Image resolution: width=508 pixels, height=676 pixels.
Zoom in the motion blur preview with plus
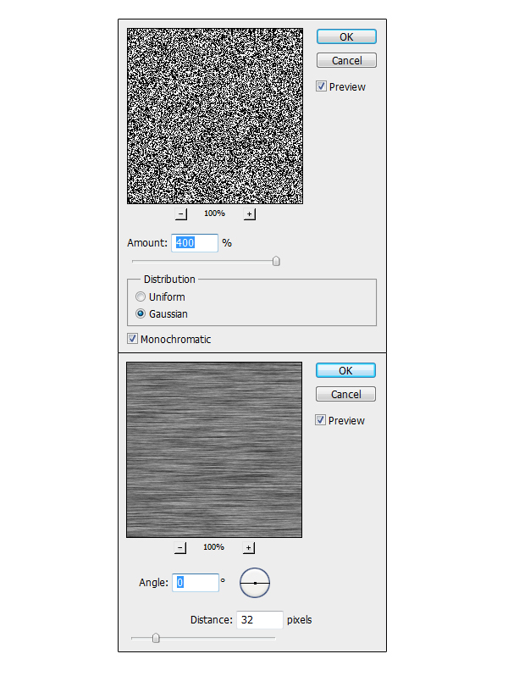[x=249, y=547]
